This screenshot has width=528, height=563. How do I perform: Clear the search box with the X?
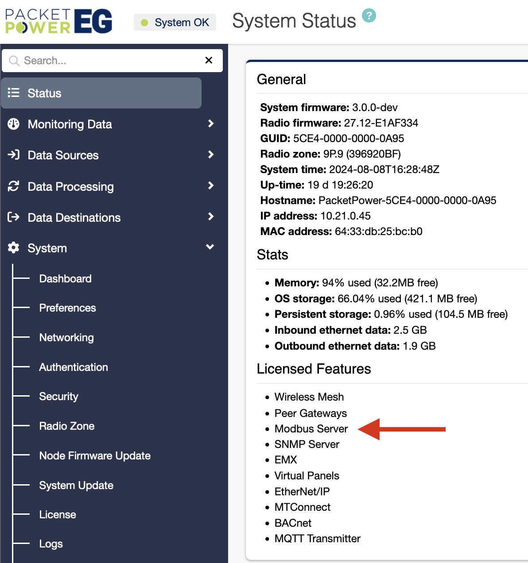209,60
